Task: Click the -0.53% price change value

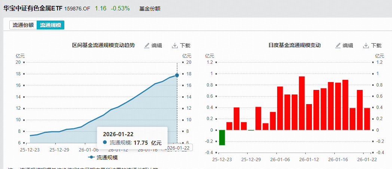Action: [x=120, y=8]
